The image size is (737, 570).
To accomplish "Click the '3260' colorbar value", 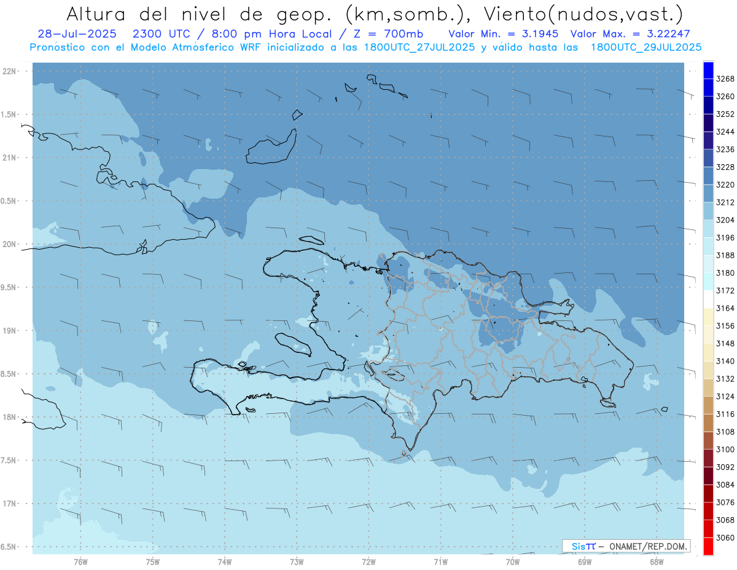I will (x=725, y=97).
